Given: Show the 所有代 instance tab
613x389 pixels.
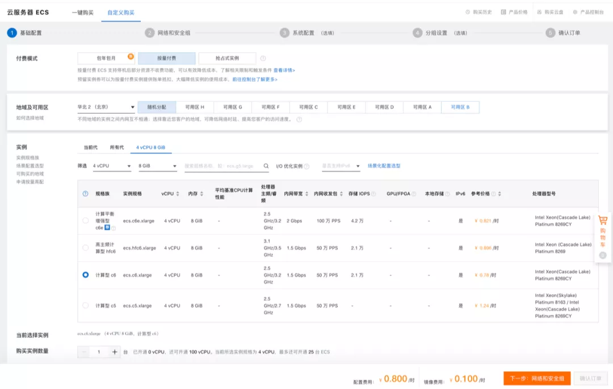Looking at the screenshot, I should [117, 147].
